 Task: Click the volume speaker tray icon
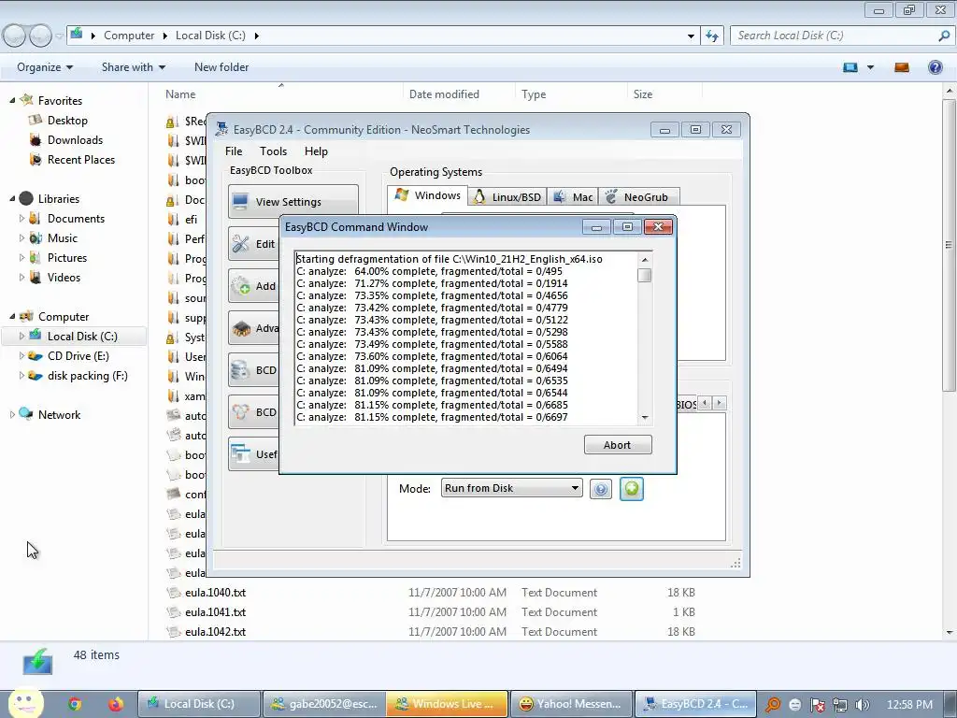pos(862,705)
